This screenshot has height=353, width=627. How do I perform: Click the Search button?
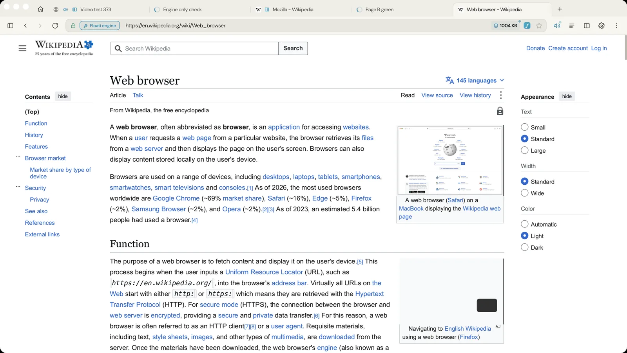click(293, 48)
